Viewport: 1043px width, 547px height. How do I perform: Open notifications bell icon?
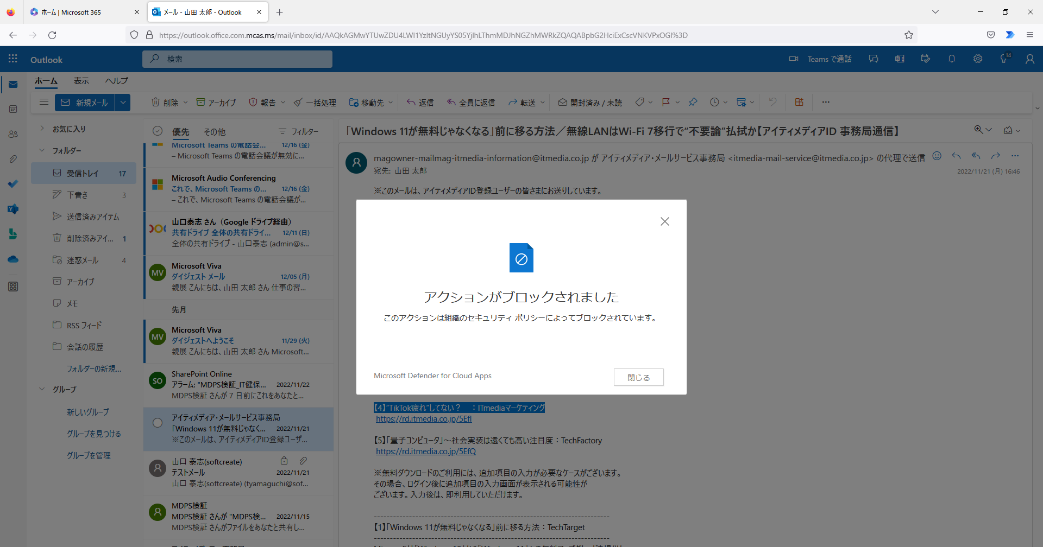tap(952, 59)
